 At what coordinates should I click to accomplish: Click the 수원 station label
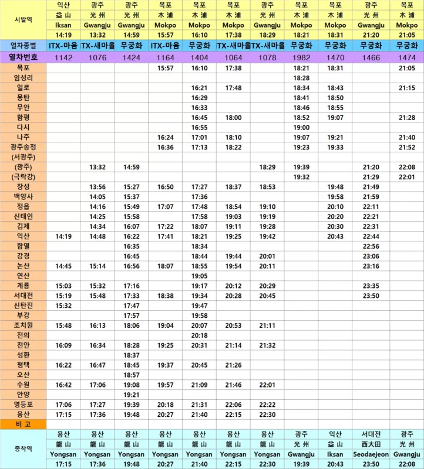tap(23, 385)
